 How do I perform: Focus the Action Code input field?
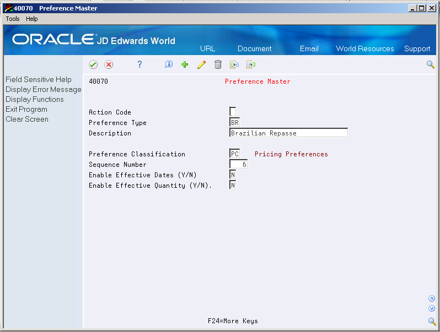(x=233, y=112)
